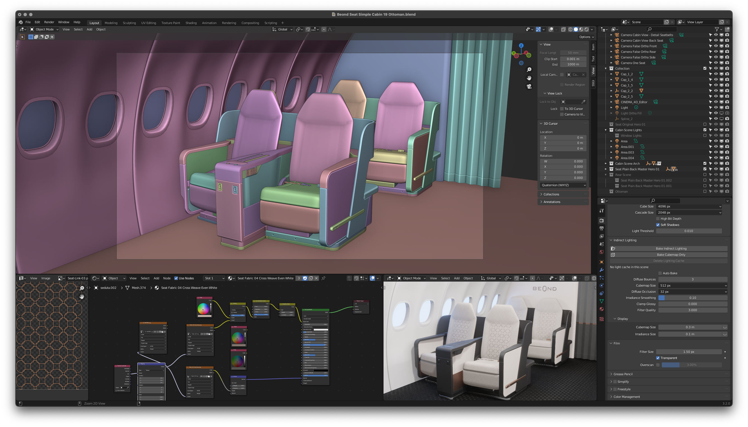This screenshot has height=427, width=748.
Task: Click the Clip Start value field
Action: coord(573,59)
